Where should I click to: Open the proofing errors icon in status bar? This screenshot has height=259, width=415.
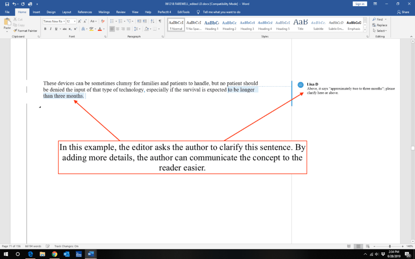[48, 246]
